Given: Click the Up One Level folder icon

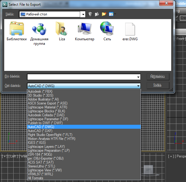Looking at the screenshot, I should [x=97, y=14].
